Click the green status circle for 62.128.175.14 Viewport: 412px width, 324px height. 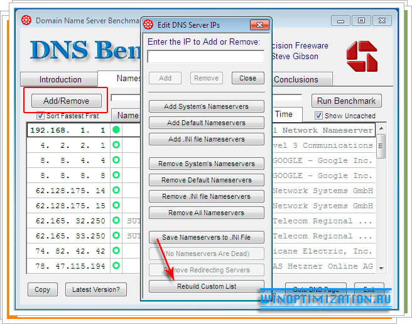click(116, 191)
